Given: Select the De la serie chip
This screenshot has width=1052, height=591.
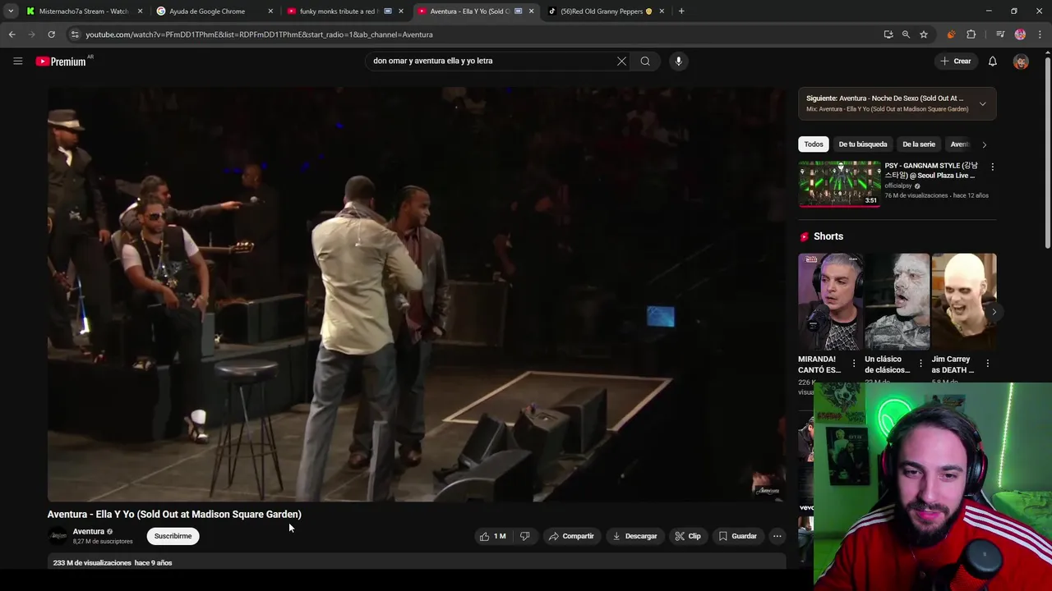Looking at the screenshot, I should click(919, 144).
